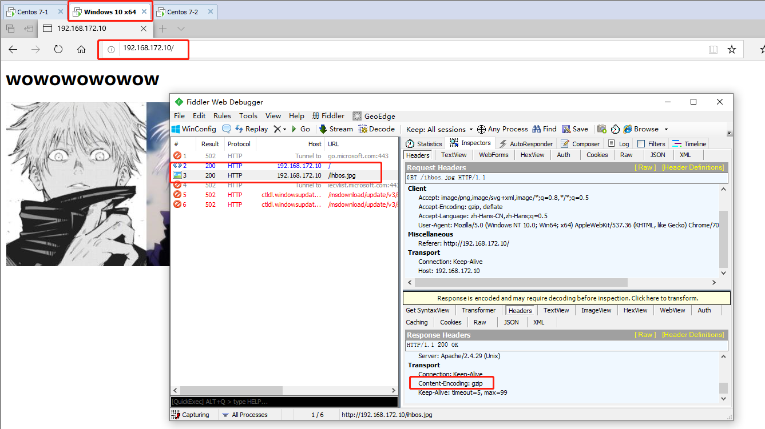Click the Protocol column header
This screenshot has width=765, height=429.
point(239,144)
